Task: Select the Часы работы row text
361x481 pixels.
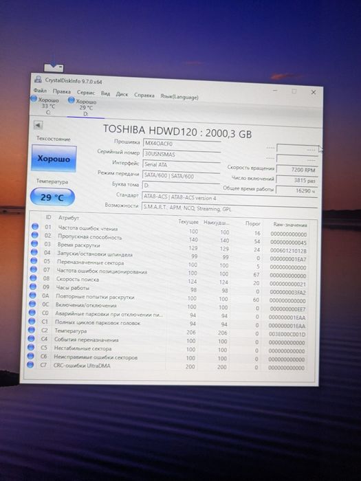Action: click(72, 288)
